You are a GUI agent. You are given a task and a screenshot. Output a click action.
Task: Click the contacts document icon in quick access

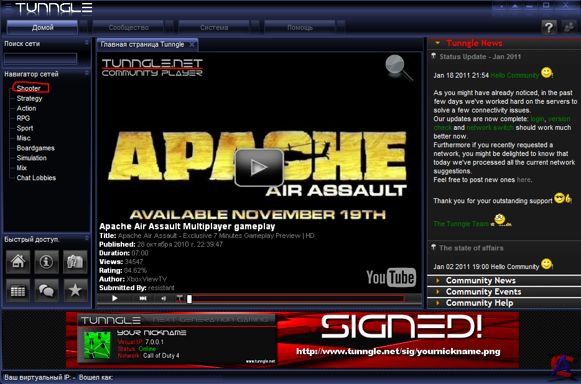point(75,262)
